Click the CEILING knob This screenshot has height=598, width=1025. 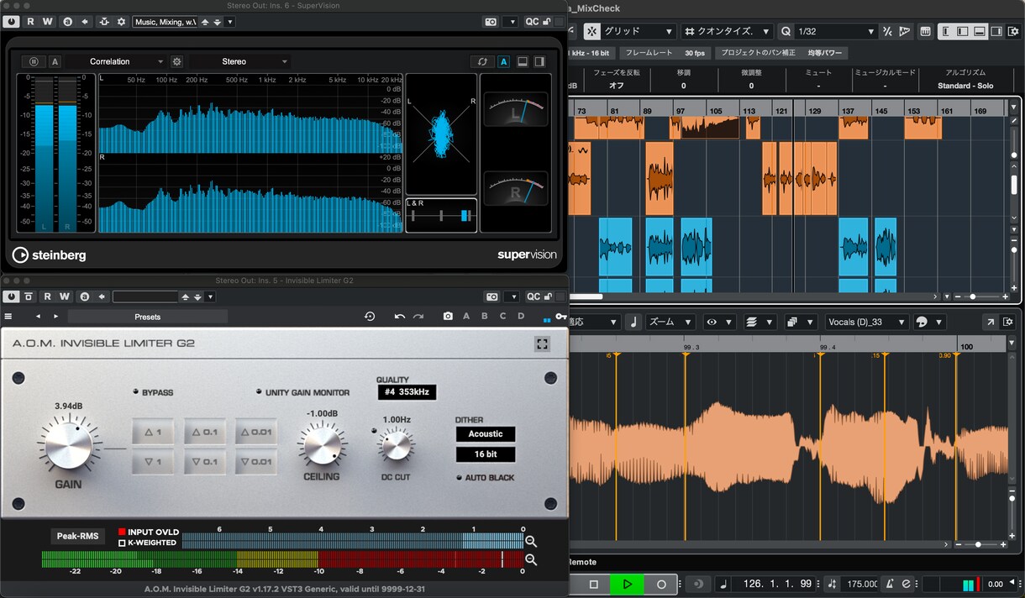click(x=322, y=444)
